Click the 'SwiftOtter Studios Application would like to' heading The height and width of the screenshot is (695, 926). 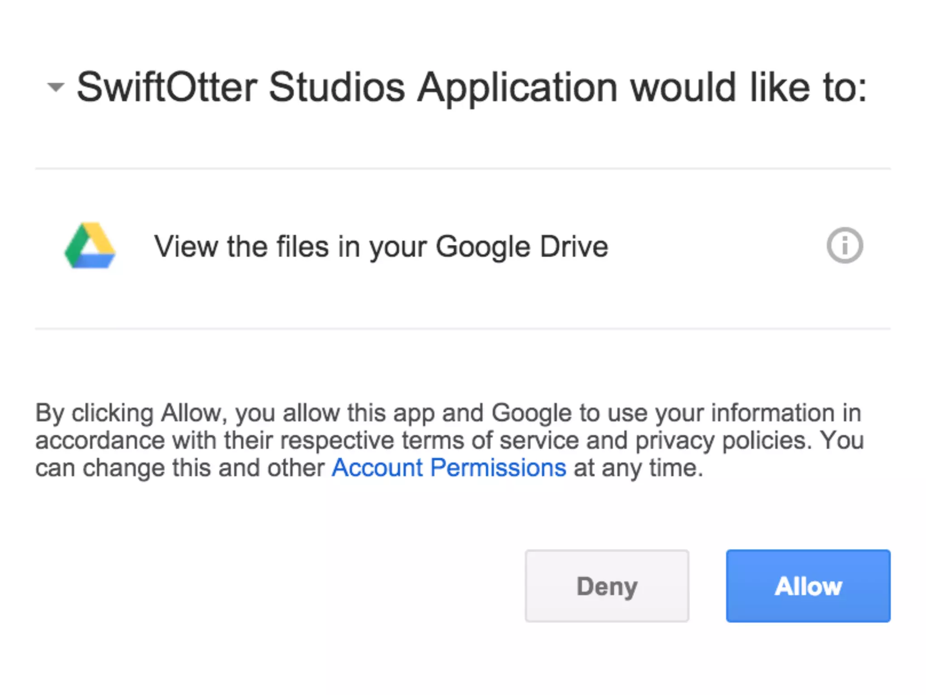[471, 87]
